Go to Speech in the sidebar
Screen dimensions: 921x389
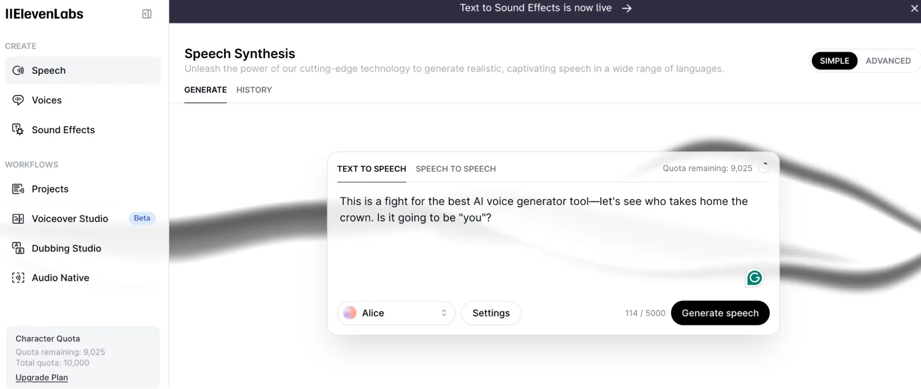(x=83, y=70)
